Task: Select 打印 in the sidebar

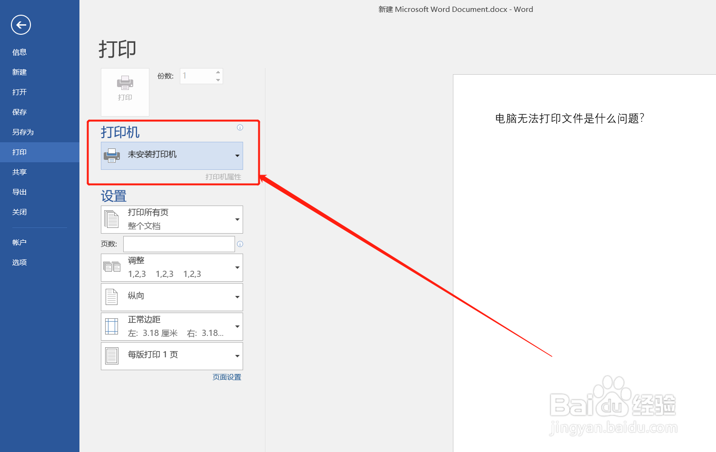Action: tap(39, 152)
